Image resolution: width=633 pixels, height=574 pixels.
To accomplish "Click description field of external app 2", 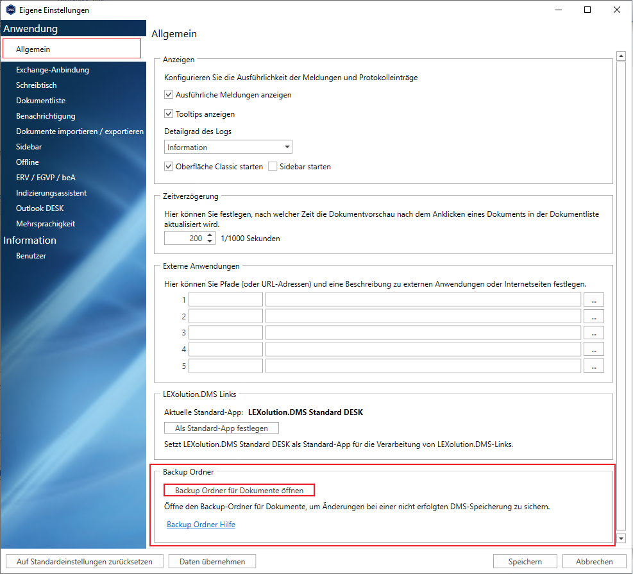I will (226, 316).
